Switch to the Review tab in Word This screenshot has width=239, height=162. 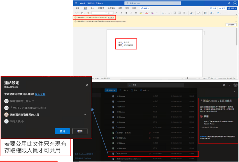[120, 8]
